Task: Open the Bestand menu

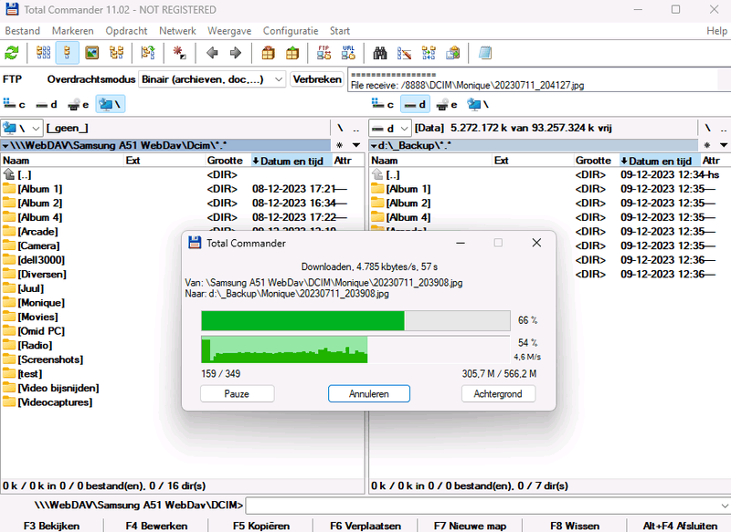Action: [x=22, y=31]
